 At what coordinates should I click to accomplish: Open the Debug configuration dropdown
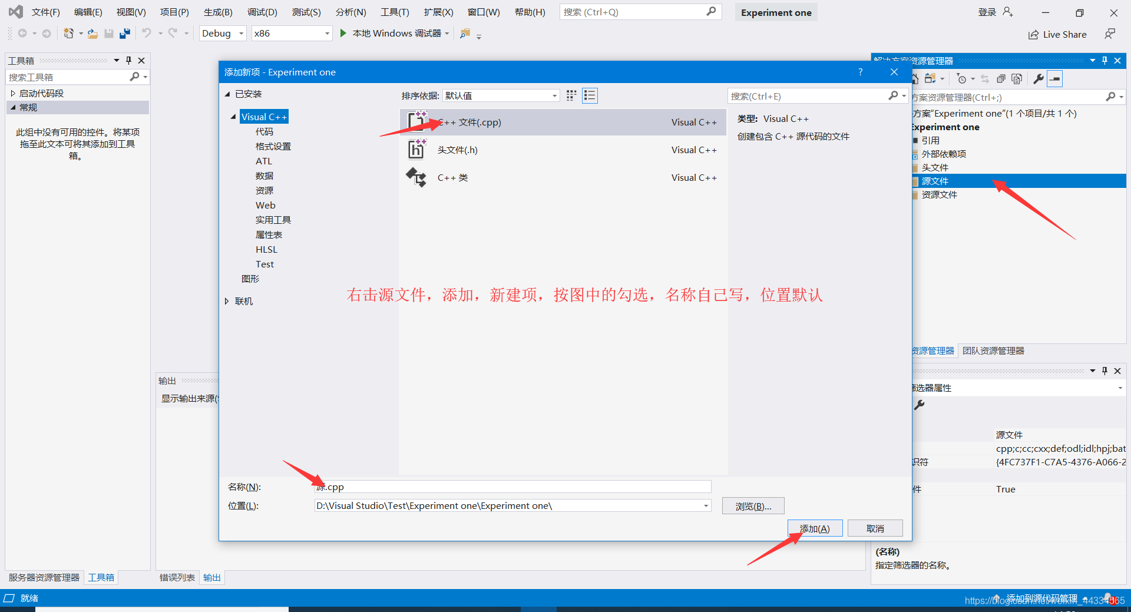pos(242,34)
